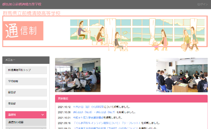Click the 更新情報 section header

pos(131,99)
